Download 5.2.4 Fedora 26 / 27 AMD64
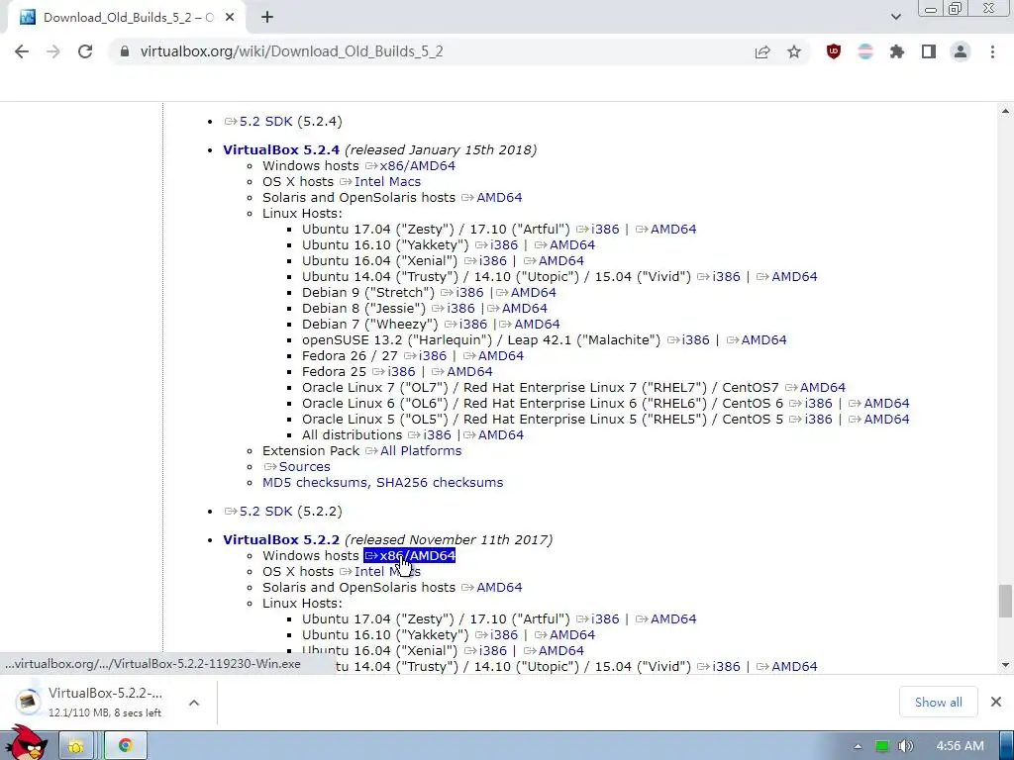Viewport: 1014px width, 760px height. coord(493,356)
